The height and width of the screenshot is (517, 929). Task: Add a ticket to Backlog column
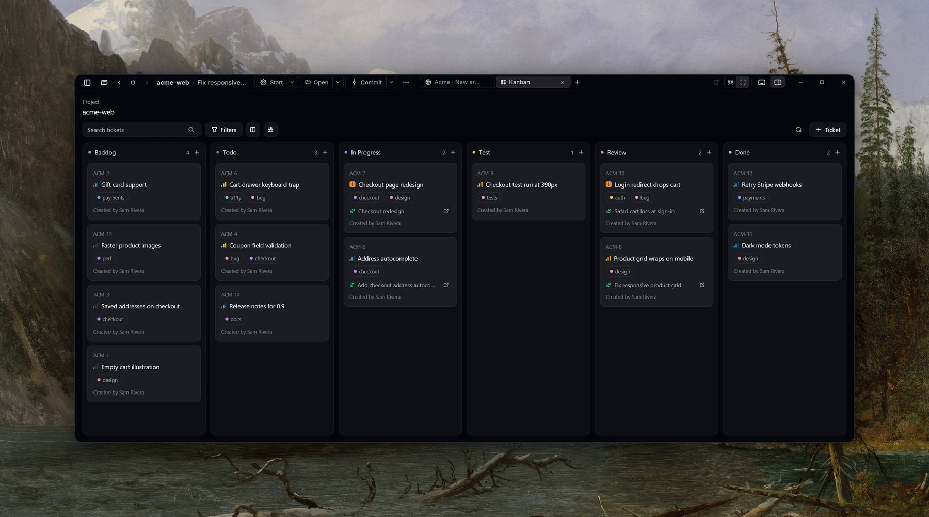[197, 152]
